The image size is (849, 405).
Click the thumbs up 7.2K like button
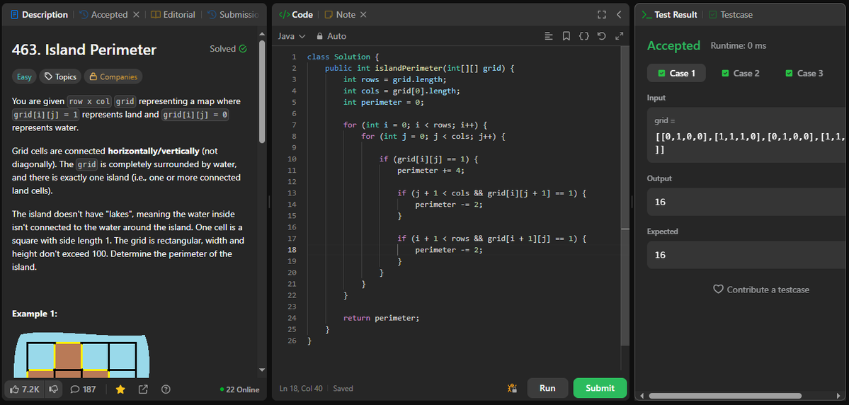[24, 389]
